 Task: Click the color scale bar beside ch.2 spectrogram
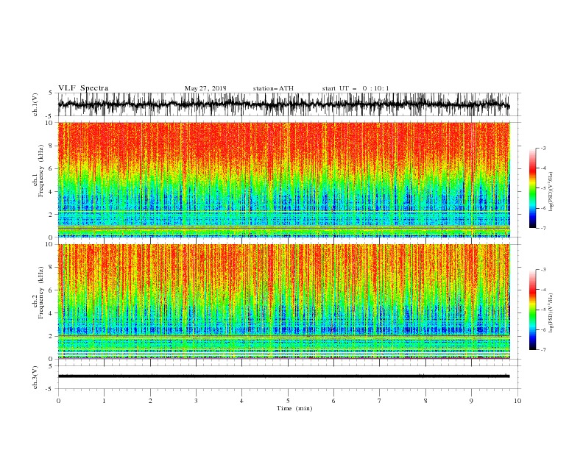pos(532,310)
